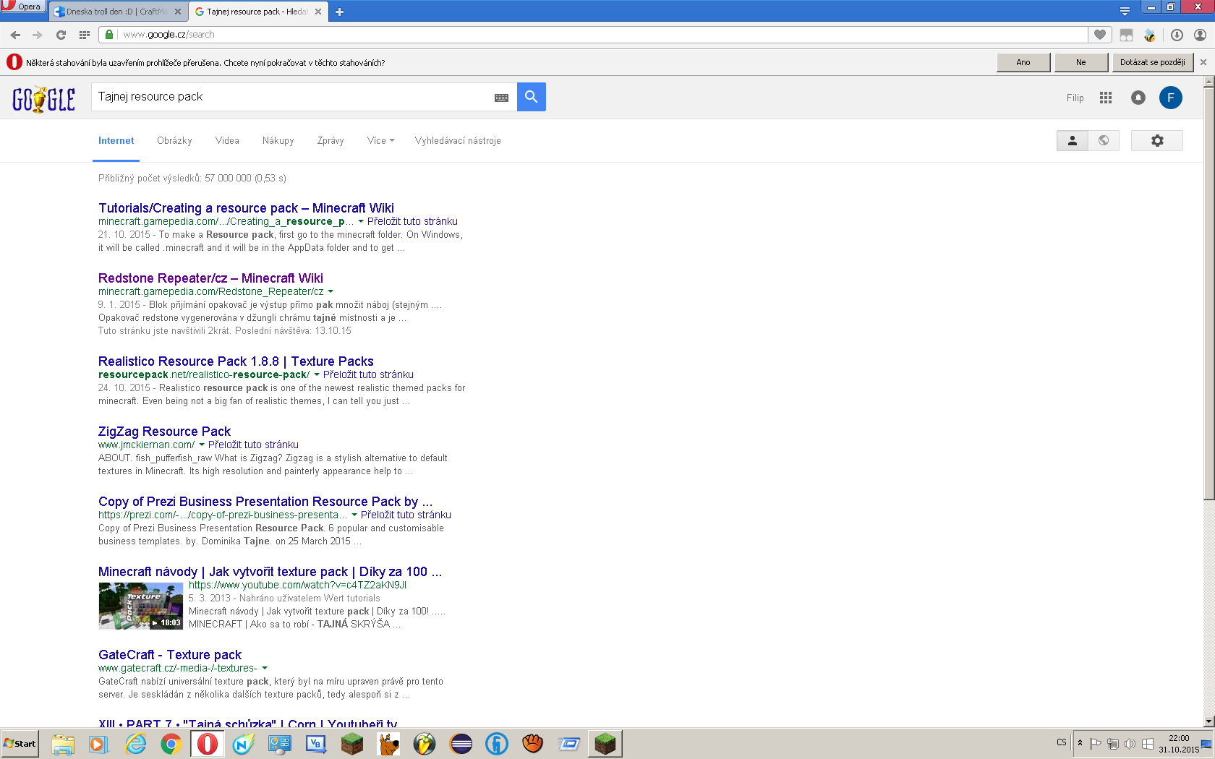
Task: Open the Realistico Resource Pack 1.8.8 result
Action: click(x=236, y=361)
